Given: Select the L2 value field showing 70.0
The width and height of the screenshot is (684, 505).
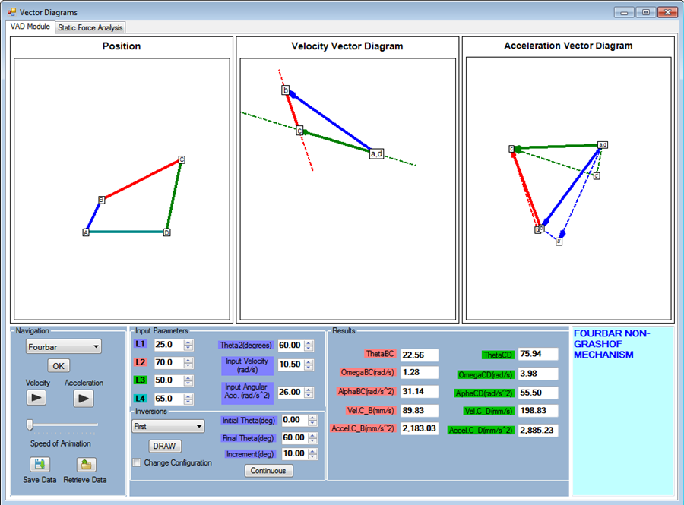Looking at the screenshot, I should (x=167, y=362).
